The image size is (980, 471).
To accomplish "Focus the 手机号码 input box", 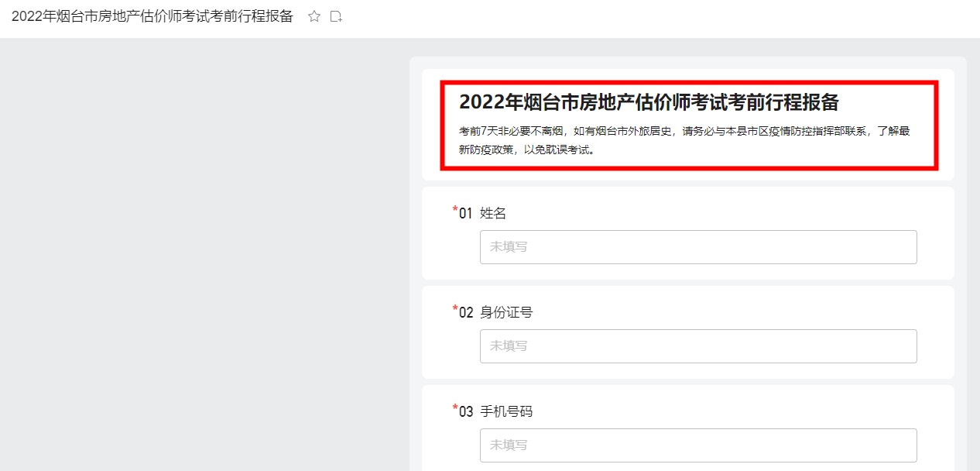I will click(x=697, y=445).
